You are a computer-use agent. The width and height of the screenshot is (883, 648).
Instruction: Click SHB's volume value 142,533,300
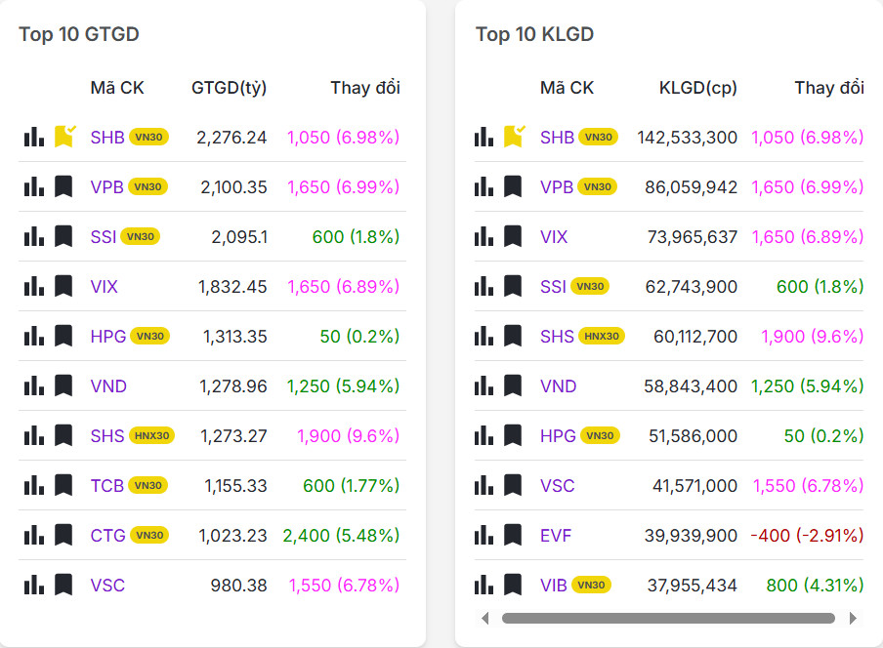687,138
